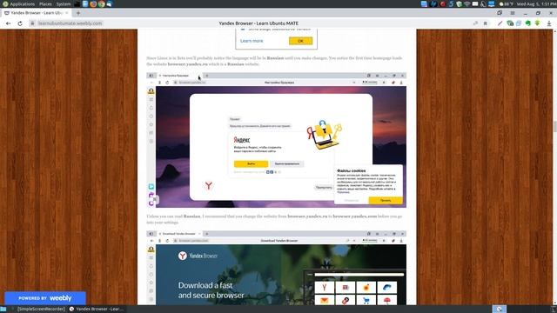
Task: Open the System menu
Action: [x=64, y=3]
